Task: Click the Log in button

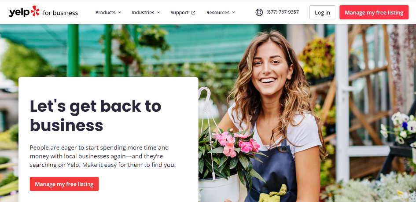Action: [322, 12]
